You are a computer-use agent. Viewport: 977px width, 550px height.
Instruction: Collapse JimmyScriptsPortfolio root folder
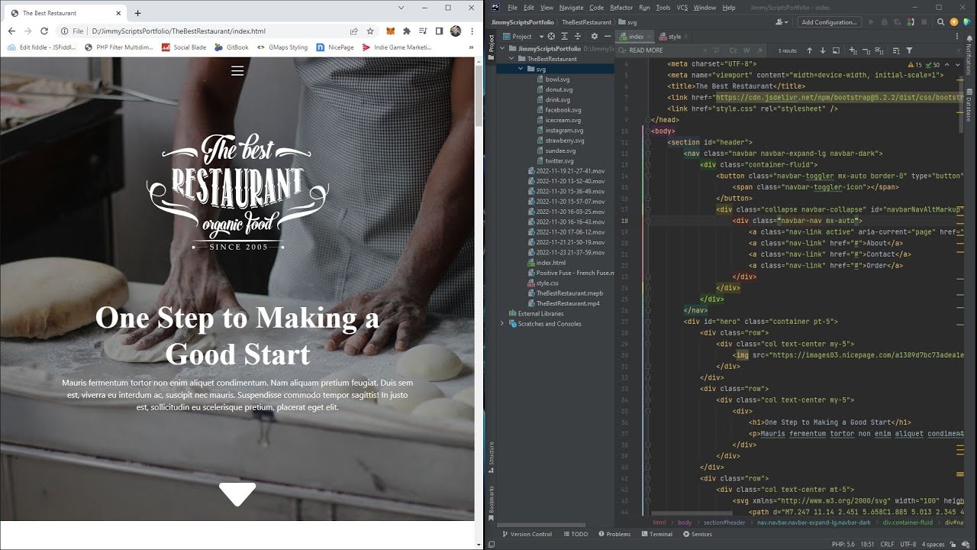(x=502, y=48)
